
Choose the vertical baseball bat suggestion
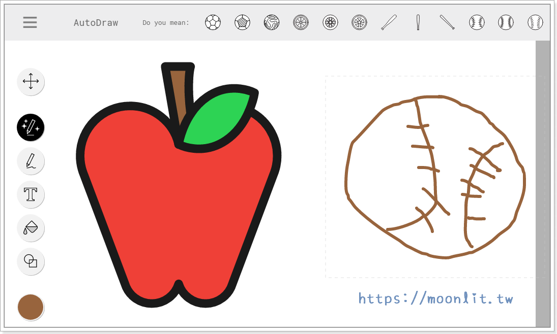coord(418,22)
